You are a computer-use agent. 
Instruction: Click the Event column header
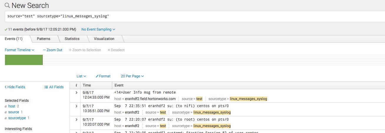tap(119, 85)
